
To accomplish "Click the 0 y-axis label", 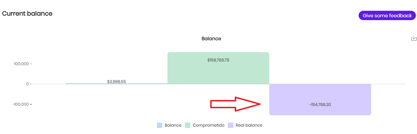I will tap(27, 84).
